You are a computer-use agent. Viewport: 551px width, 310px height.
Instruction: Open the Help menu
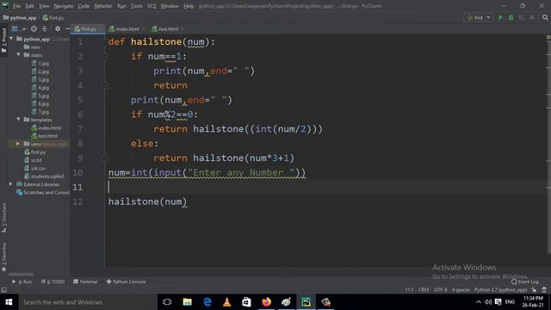tap(189, 6)
